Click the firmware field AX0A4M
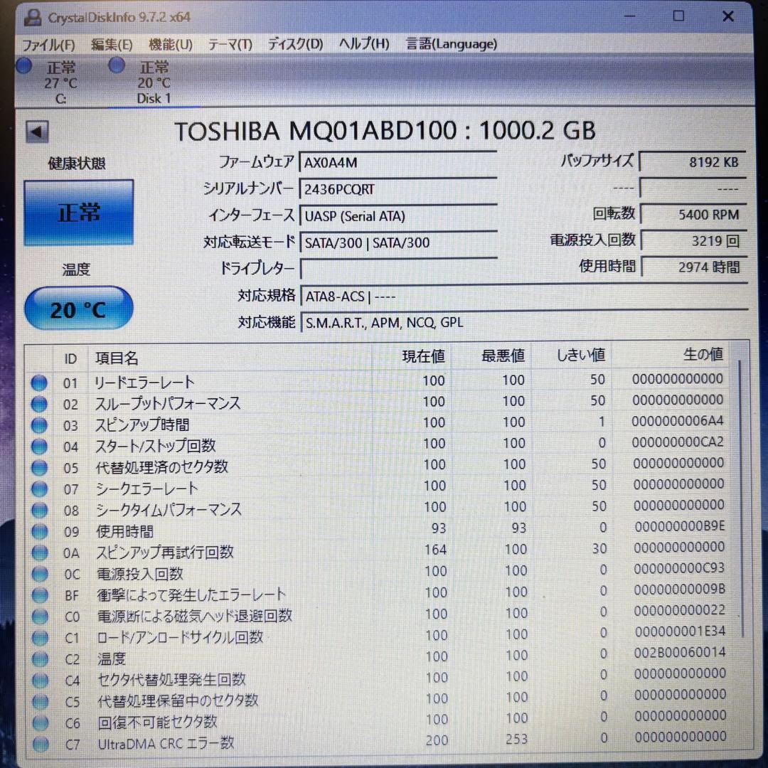 pos(398,162)
